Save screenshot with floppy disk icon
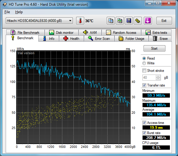Image resolution: width=178 pixels, height=156 pixels. 129,21
